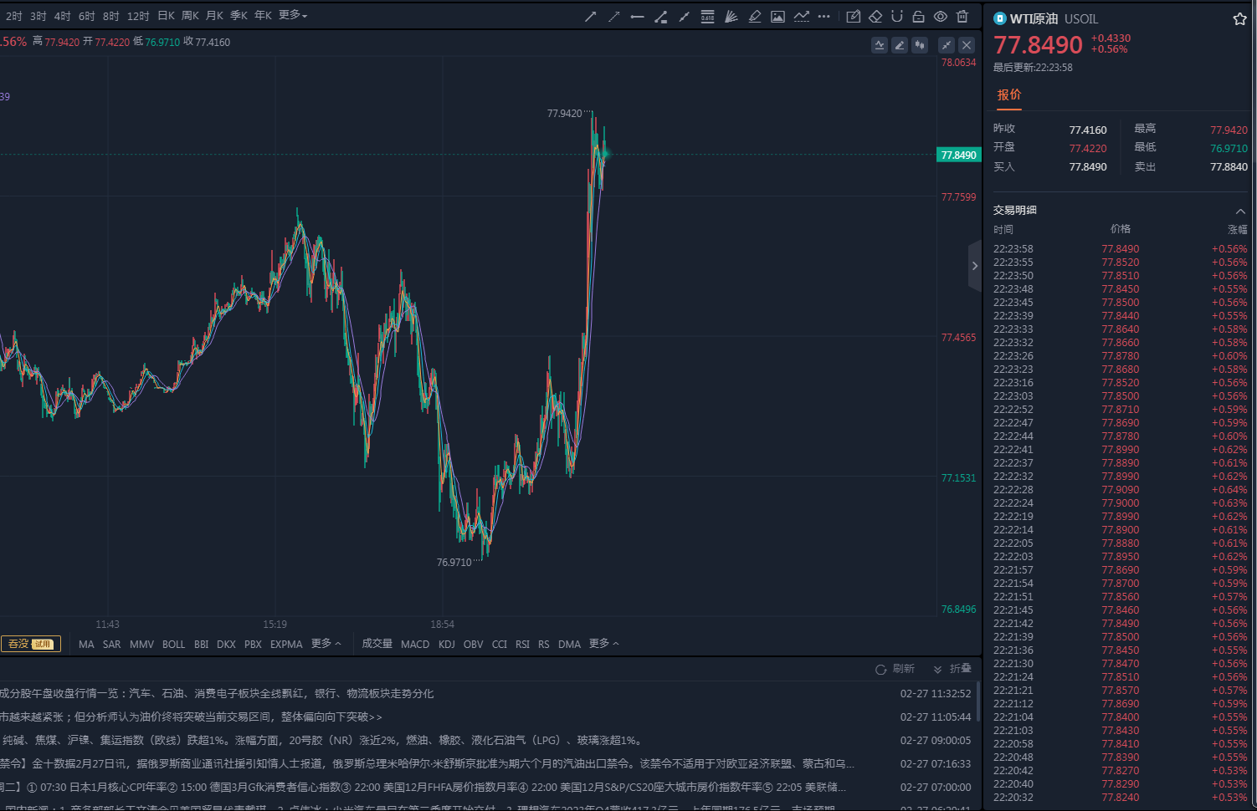Switch to candlestick chart type icon

(x=920, y=45)
